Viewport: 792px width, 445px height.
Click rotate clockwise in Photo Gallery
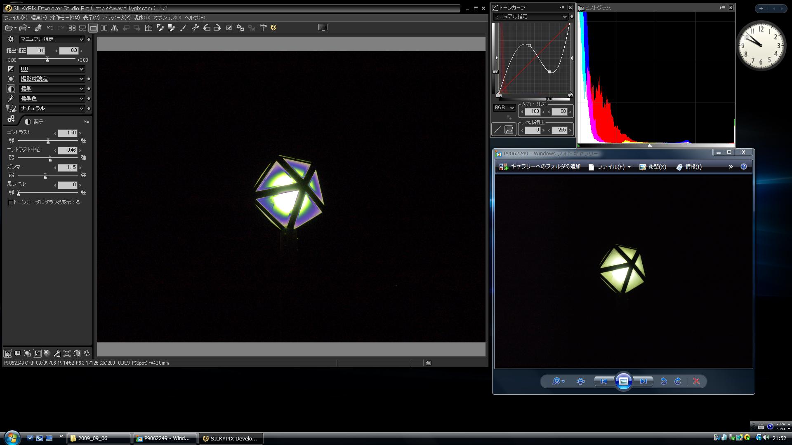coord(678,382)
